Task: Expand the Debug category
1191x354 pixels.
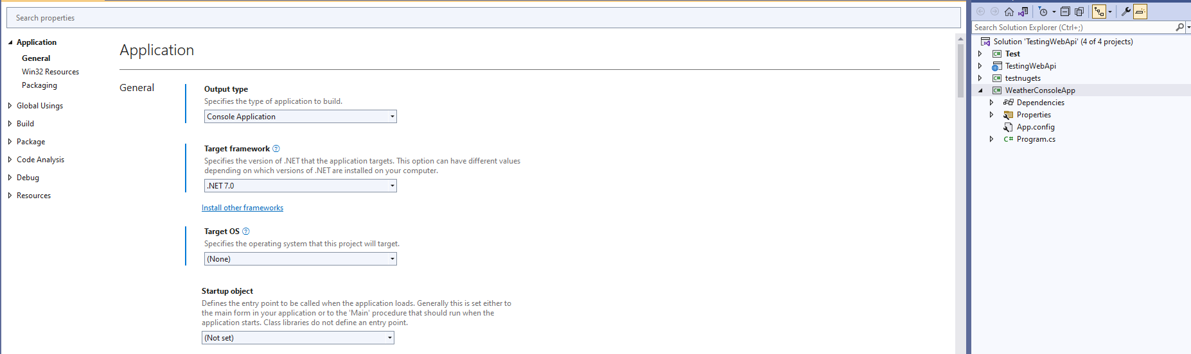Action: click(x=10, y=178)
